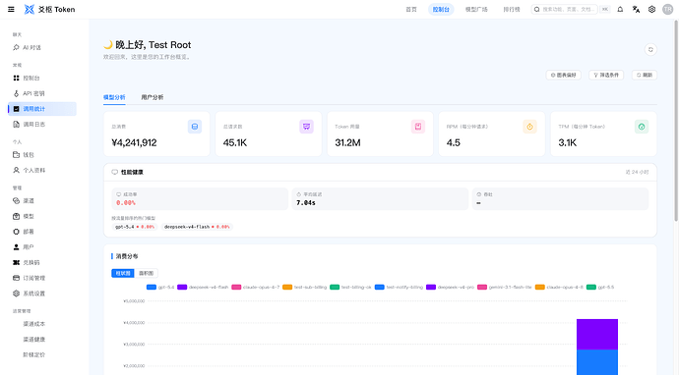This screenshot has width=679, height=375.
Task: Click the 刷新 refresh button
Action: tap(644, 75)
